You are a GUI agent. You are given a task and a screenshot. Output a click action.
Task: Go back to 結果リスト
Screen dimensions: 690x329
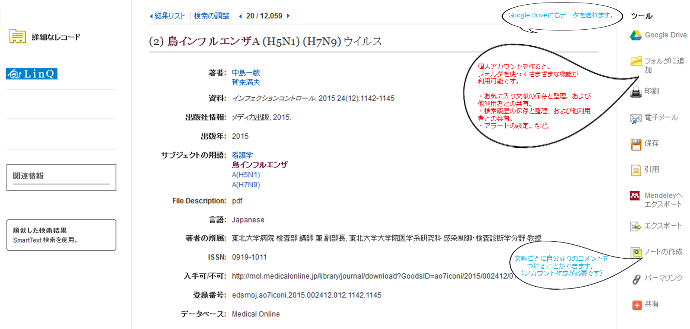[168, 16]
